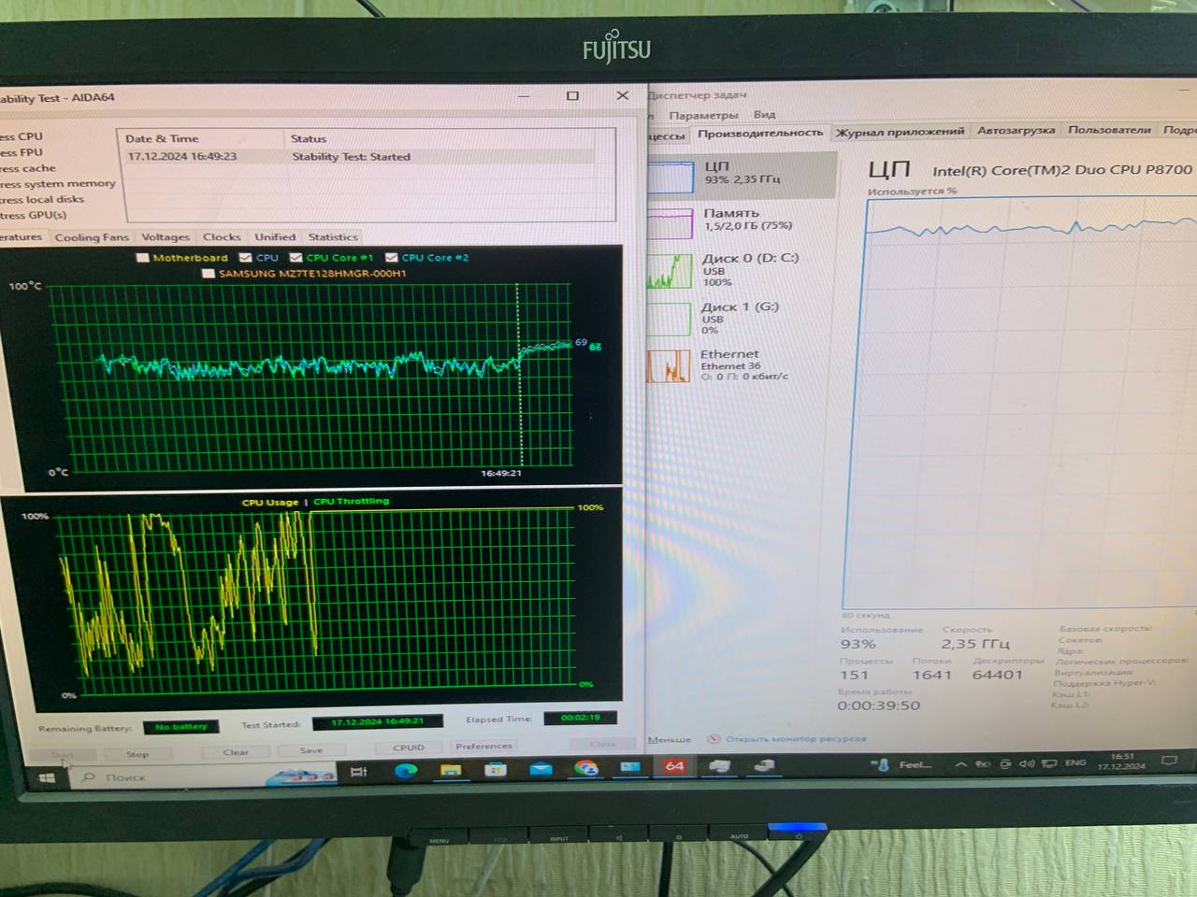Open File Explorer from the taskbar
The width and height of the screenshot is (1197, 897).
click(451, 770)
